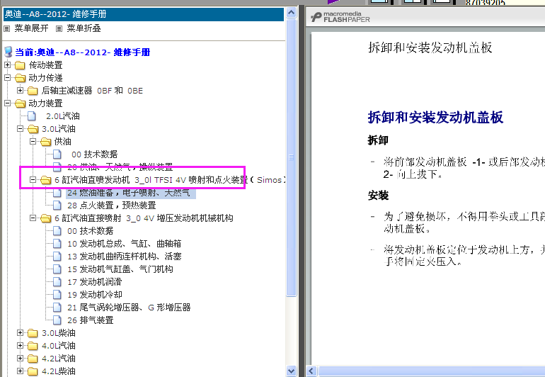Expand 后轴主减速器 0BF 和 0BE node
Viewport: 545px width, 377px height.
point(20,91)
